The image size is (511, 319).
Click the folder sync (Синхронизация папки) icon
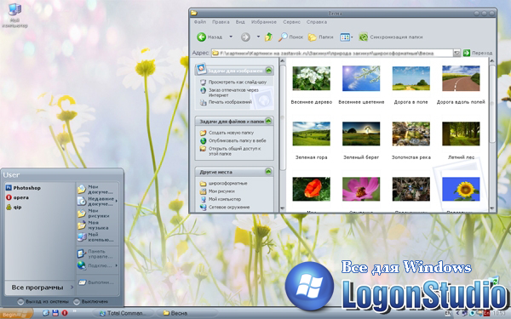pyautogui.click(x=363, y=37)
